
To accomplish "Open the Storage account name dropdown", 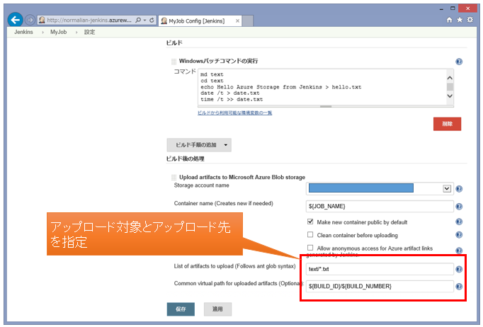I will coord(380,188).
